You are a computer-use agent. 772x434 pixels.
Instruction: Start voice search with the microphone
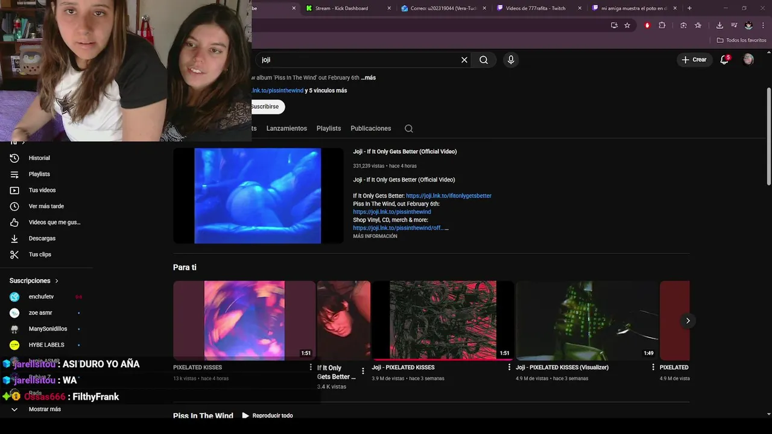click(x=511, y=60)
